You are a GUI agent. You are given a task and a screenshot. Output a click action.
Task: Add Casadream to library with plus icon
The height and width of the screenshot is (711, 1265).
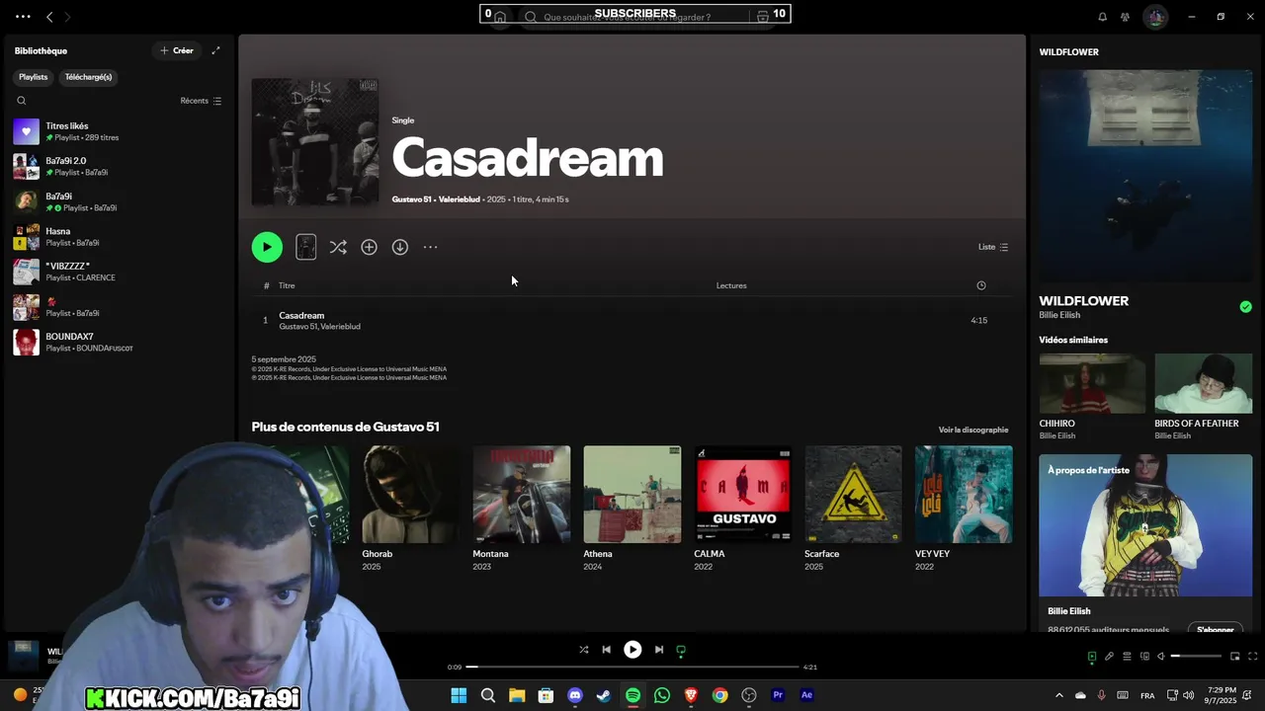[369, 247]
